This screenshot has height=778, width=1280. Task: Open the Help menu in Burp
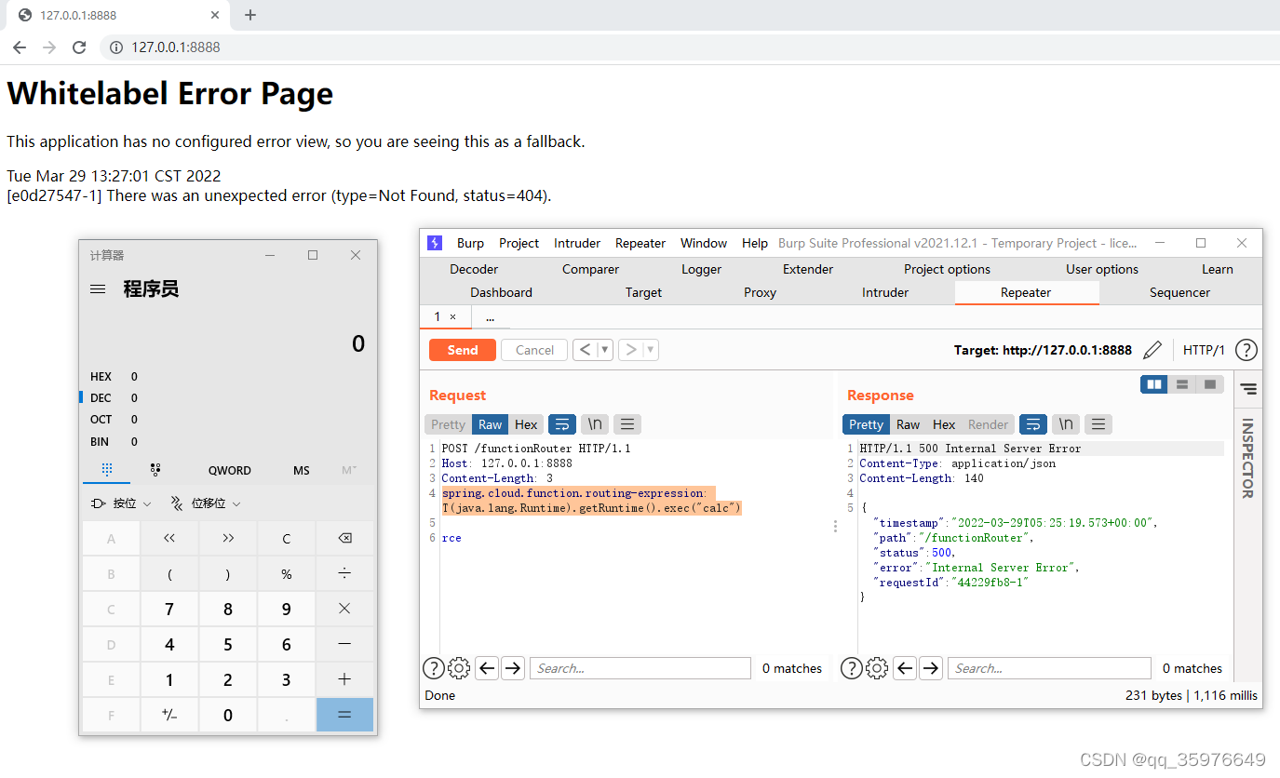click(x=754, y=243)
